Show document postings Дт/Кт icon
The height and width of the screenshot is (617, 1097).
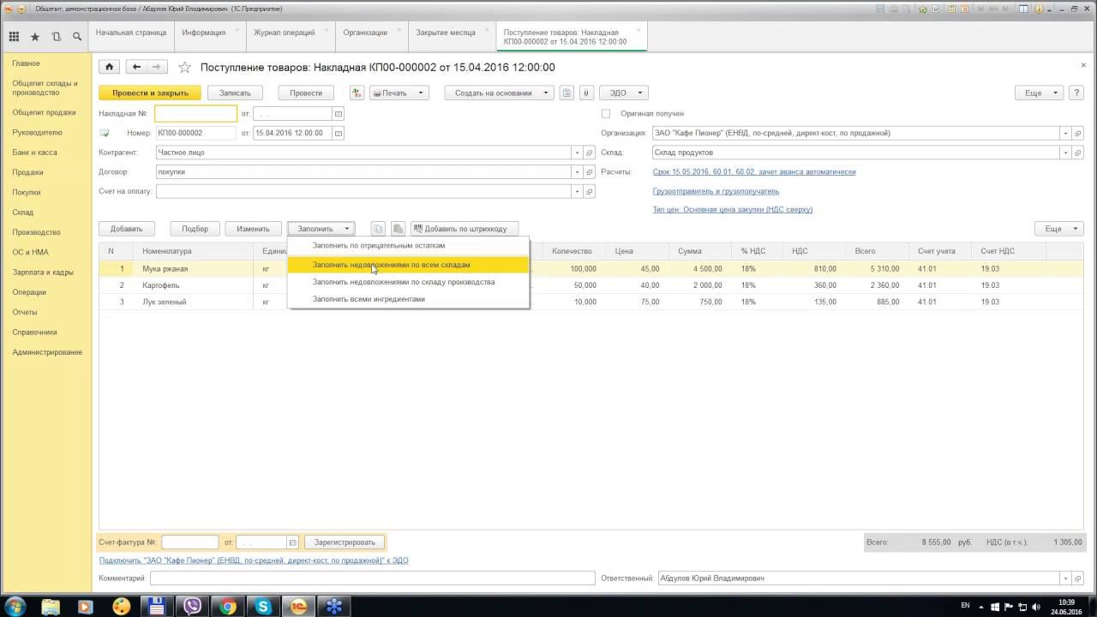tap(357, 93)
